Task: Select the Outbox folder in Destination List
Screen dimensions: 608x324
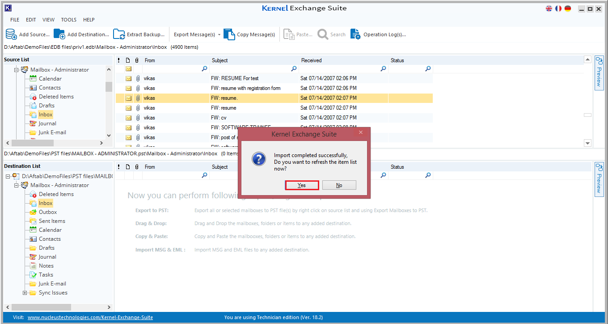Action: 47,212
